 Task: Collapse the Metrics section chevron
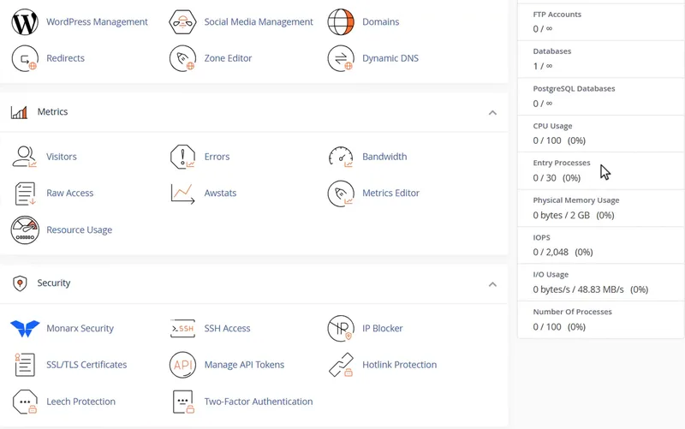[493, 113]
